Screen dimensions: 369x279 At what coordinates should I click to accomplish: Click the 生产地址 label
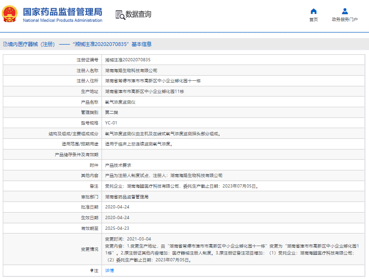coord(89,91)
